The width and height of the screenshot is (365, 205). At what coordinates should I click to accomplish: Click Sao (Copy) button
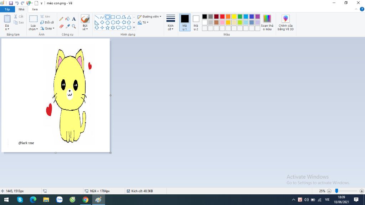(19, 22)
